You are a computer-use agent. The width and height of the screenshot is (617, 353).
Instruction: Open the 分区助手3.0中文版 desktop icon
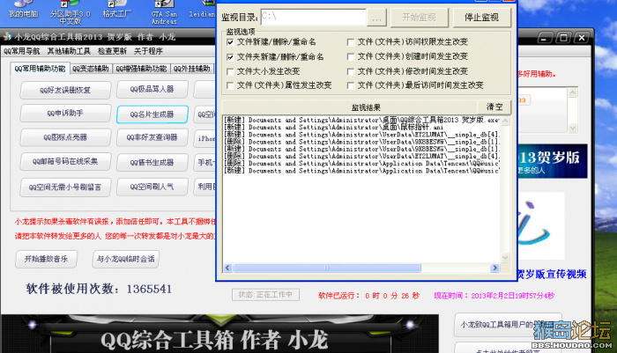[70, 11]
